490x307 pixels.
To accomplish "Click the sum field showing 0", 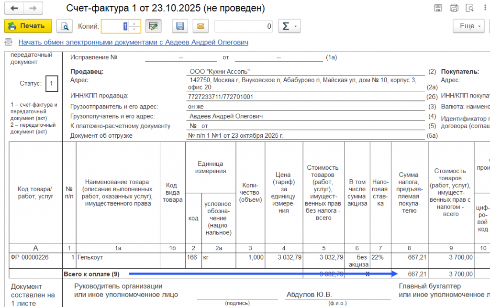I will tap(244, 26).
